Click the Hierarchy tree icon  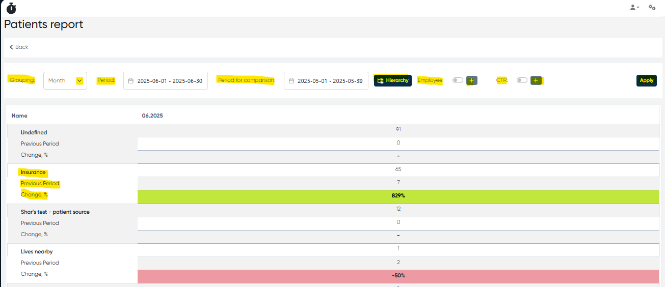380,80
